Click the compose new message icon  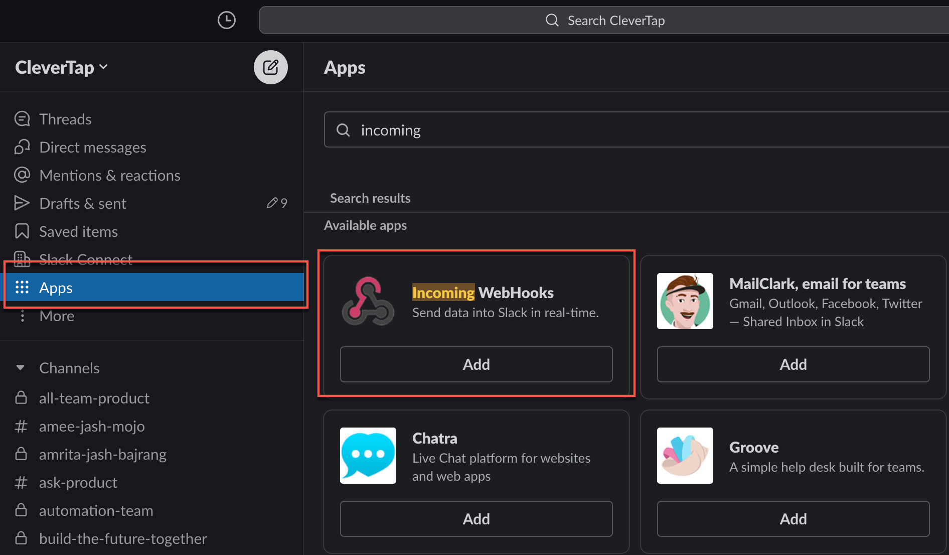click(270, 67)
